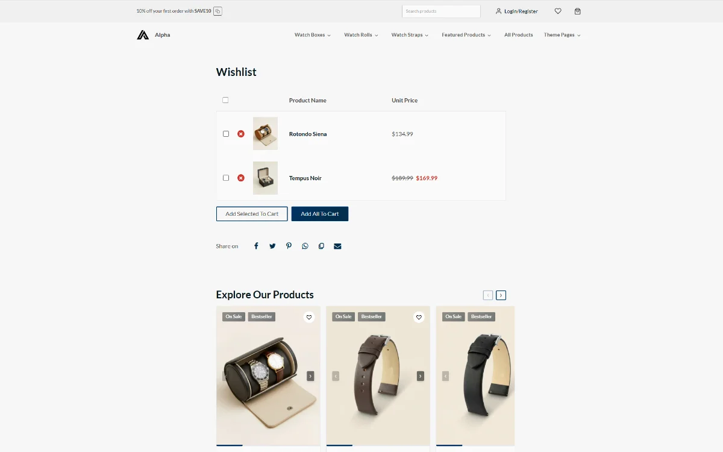Focus the Search products field
Screen dimensions: 723x452
[x=441, y=11]
